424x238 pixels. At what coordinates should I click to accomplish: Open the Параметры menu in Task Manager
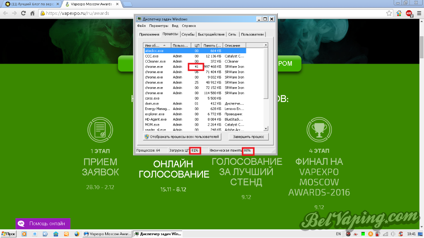tap(159, 26)
